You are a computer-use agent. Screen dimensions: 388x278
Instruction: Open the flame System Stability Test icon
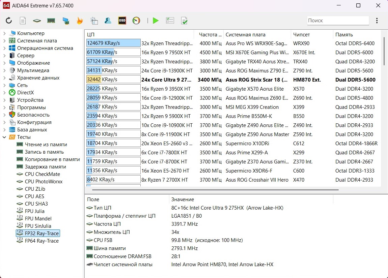[x=80, y=21]
